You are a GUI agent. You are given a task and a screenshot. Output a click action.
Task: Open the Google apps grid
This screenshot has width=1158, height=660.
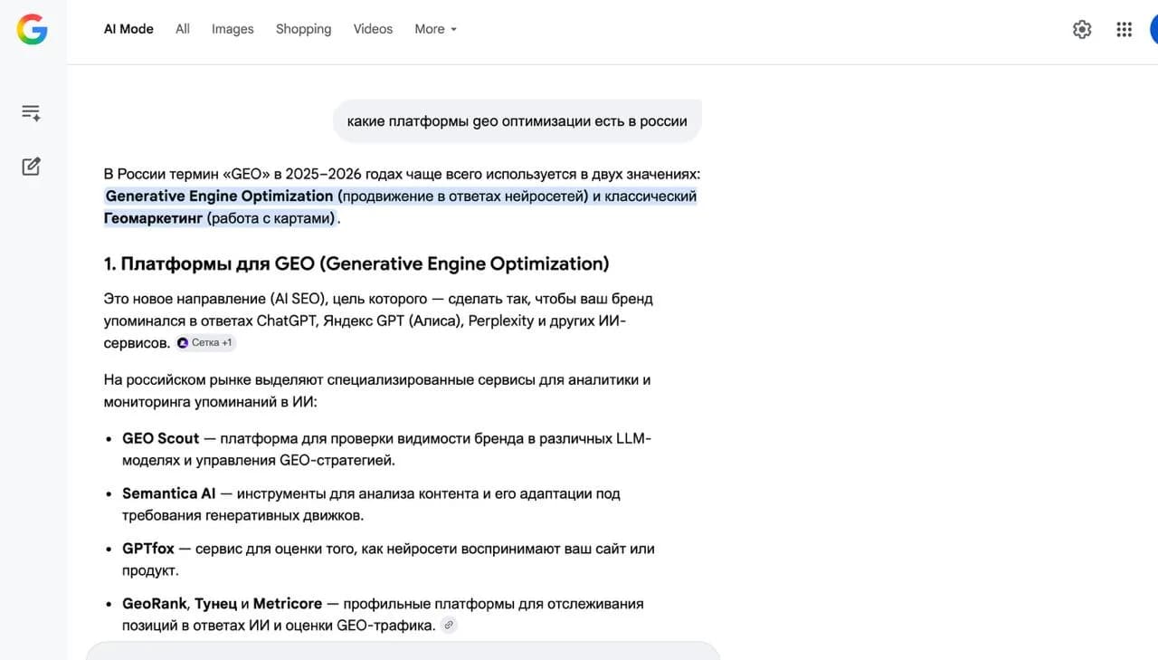click(x=1124, y=29)
